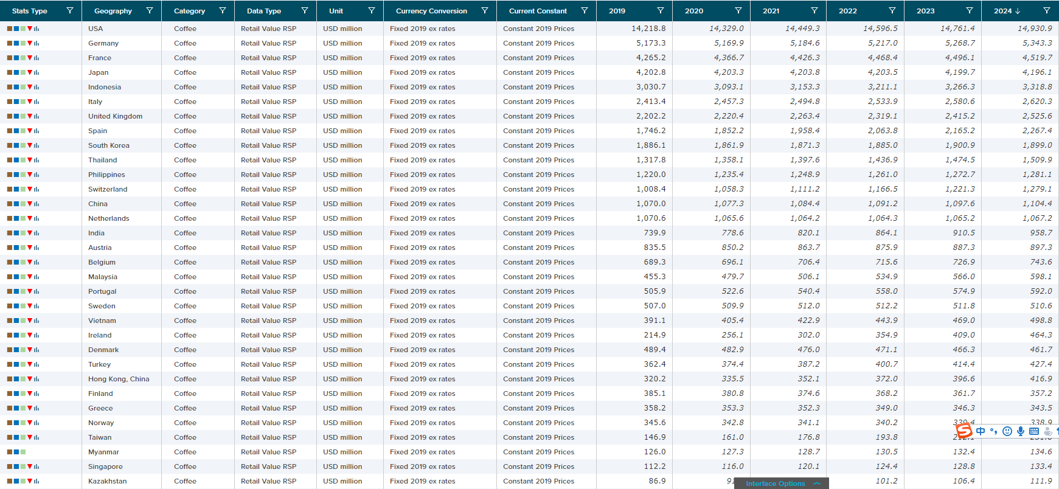Click the blue square icon in Thailand row
The height and width of the screenshot is (489, 1059).
click(x=16, y=160)
